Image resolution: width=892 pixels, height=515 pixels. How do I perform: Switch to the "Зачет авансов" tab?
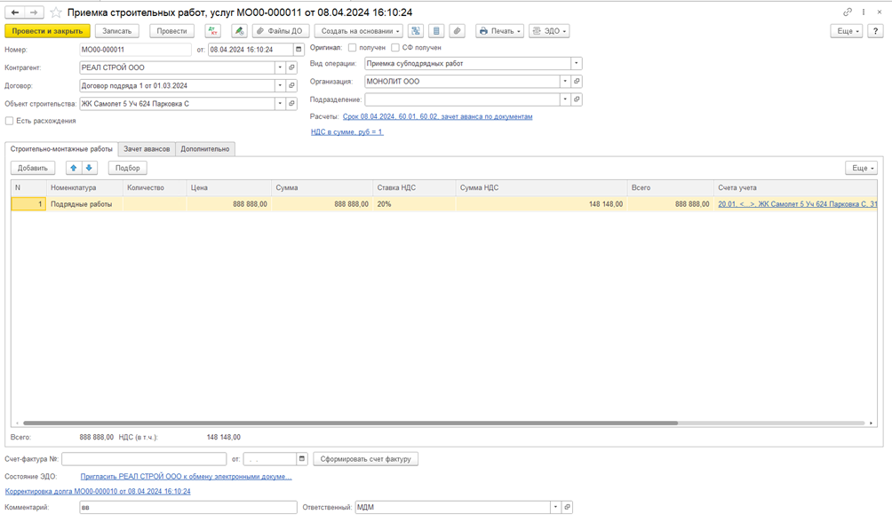point(147,149)
